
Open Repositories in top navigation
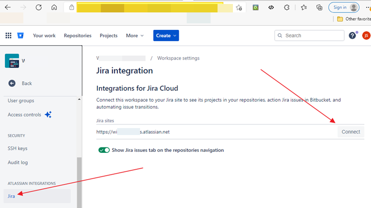click(77, 35)
